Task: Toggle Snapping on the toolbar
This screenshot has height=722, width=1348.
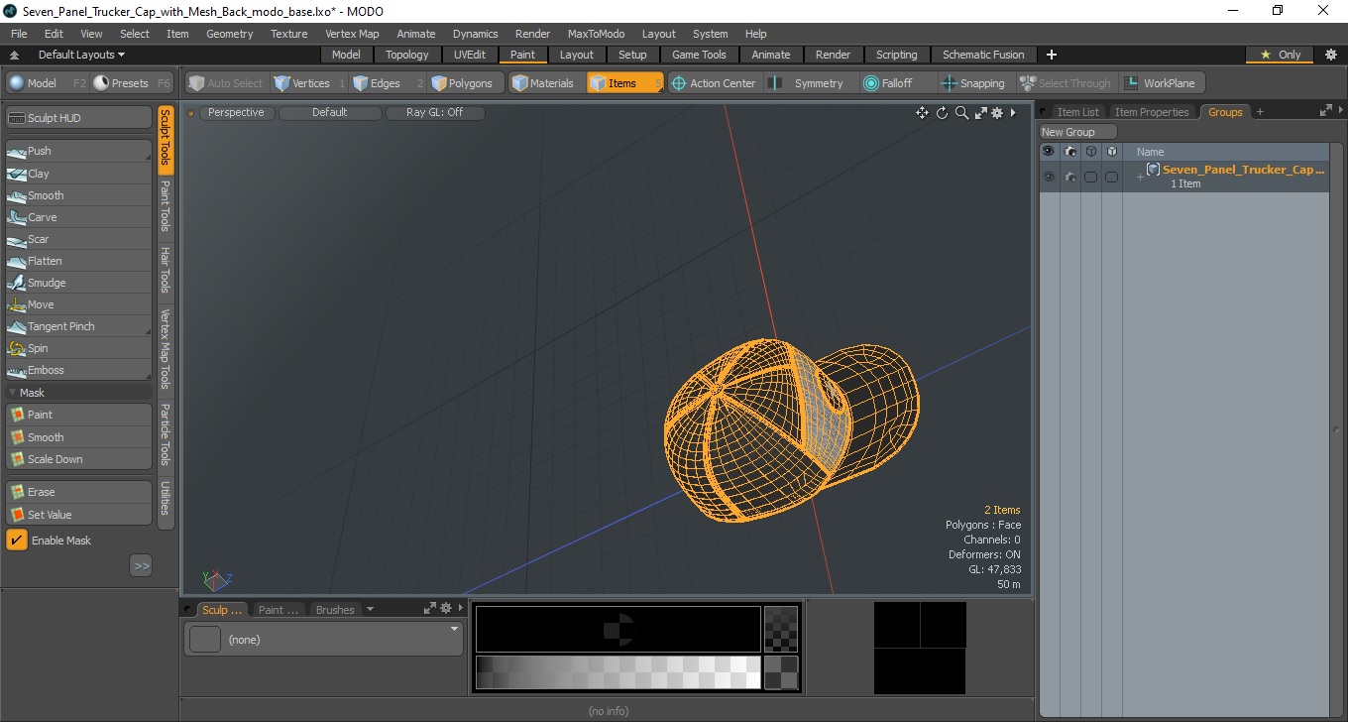Action: tap(973, 83)
